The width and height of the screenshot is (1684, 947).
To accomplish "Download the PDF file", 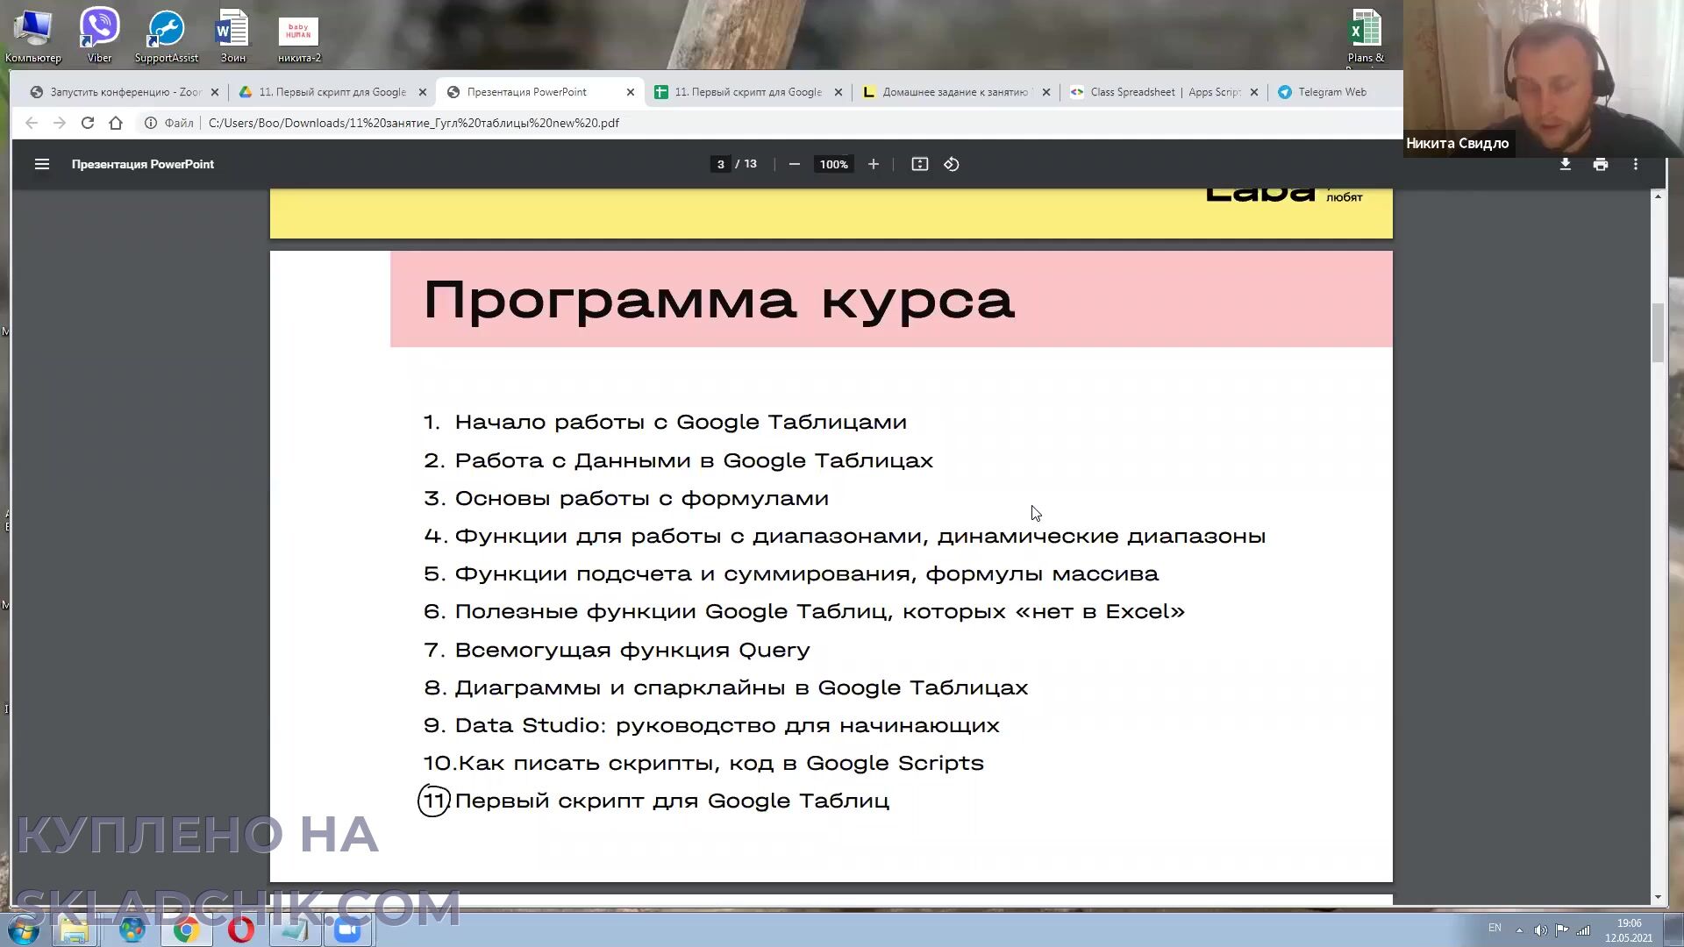I will click(1565, 164).
